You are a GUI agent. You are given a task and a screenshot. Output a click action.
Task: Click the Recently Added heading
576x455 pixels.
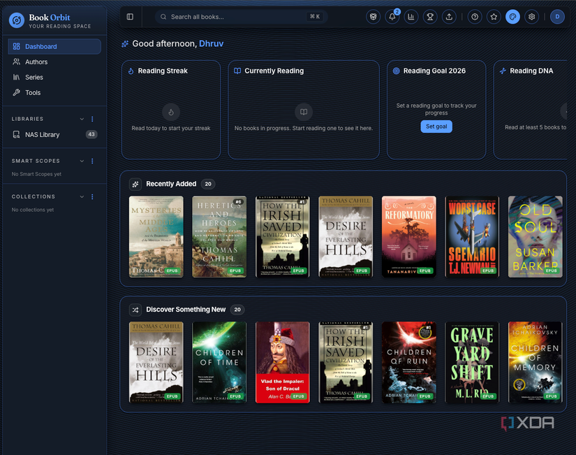coord(171,184)
